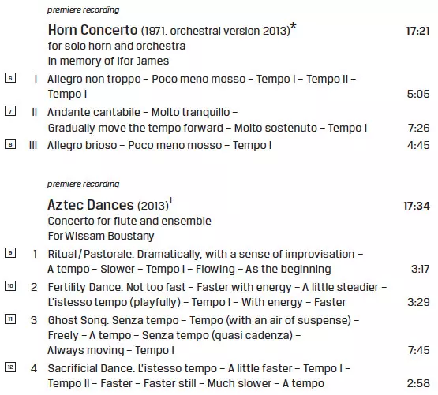Click the 17:21 total duration
Viewport: 438px width, 395px height.
coord(418,31)
